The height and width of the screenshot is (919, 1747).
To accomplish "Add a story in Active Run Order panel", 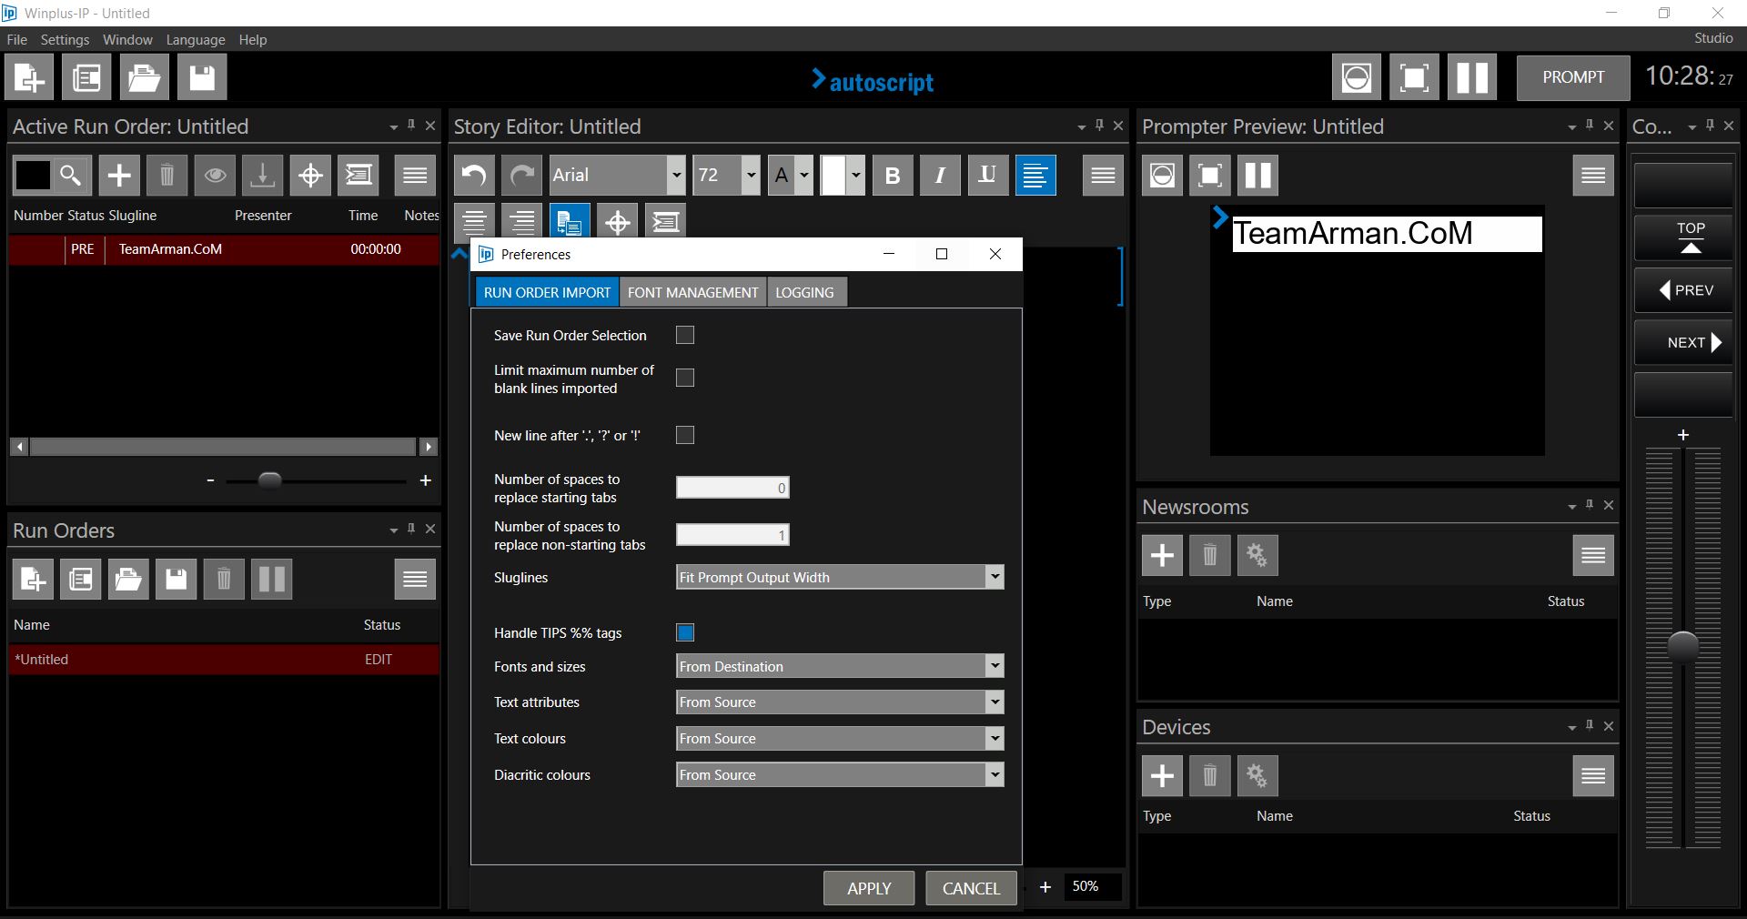I will pyautogui.click(x=119, y=175).
